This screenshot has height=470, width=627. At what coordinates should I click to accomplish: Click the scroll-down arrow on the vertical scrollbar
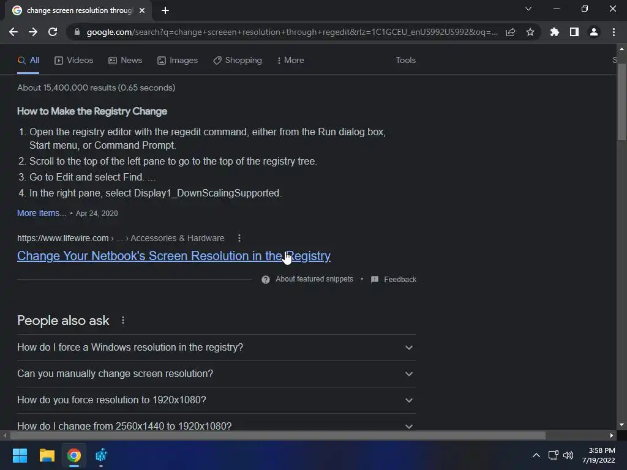(621, 425)
